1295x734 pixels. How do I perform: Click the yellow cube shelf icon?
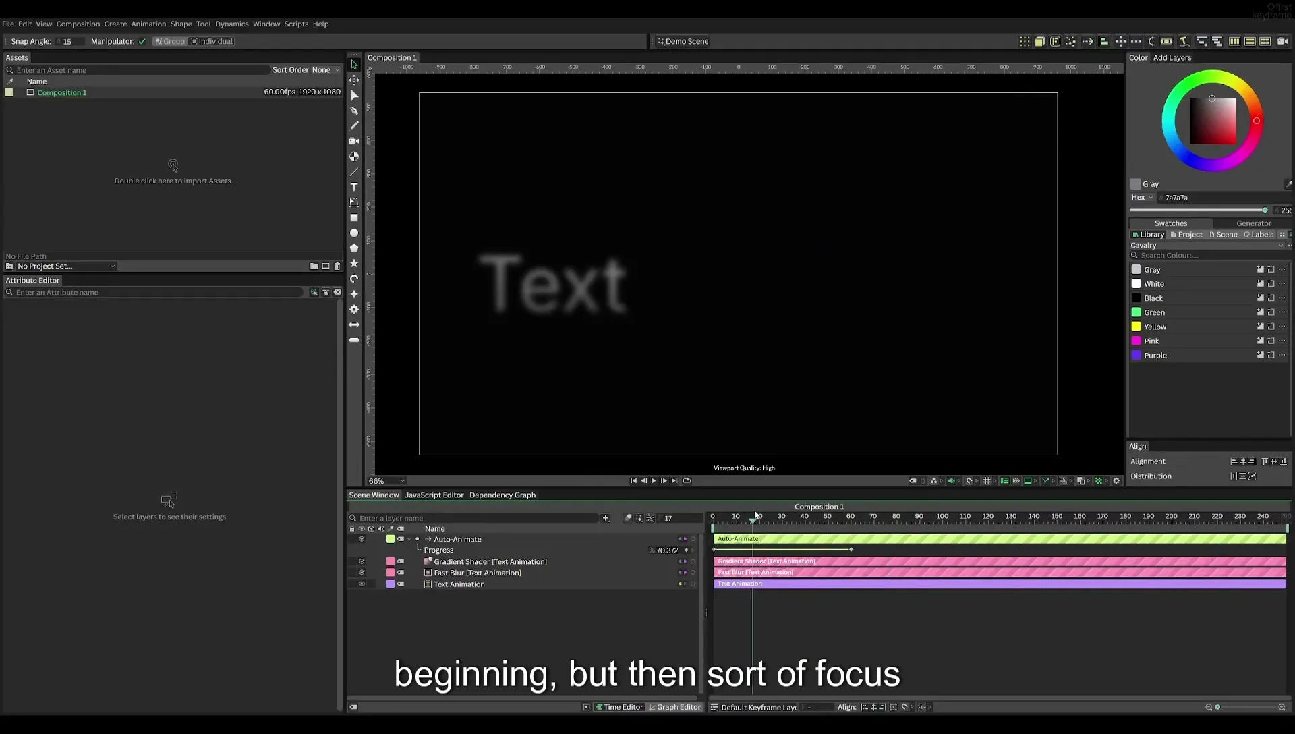pyautogui.click(x=1040, y=41)
